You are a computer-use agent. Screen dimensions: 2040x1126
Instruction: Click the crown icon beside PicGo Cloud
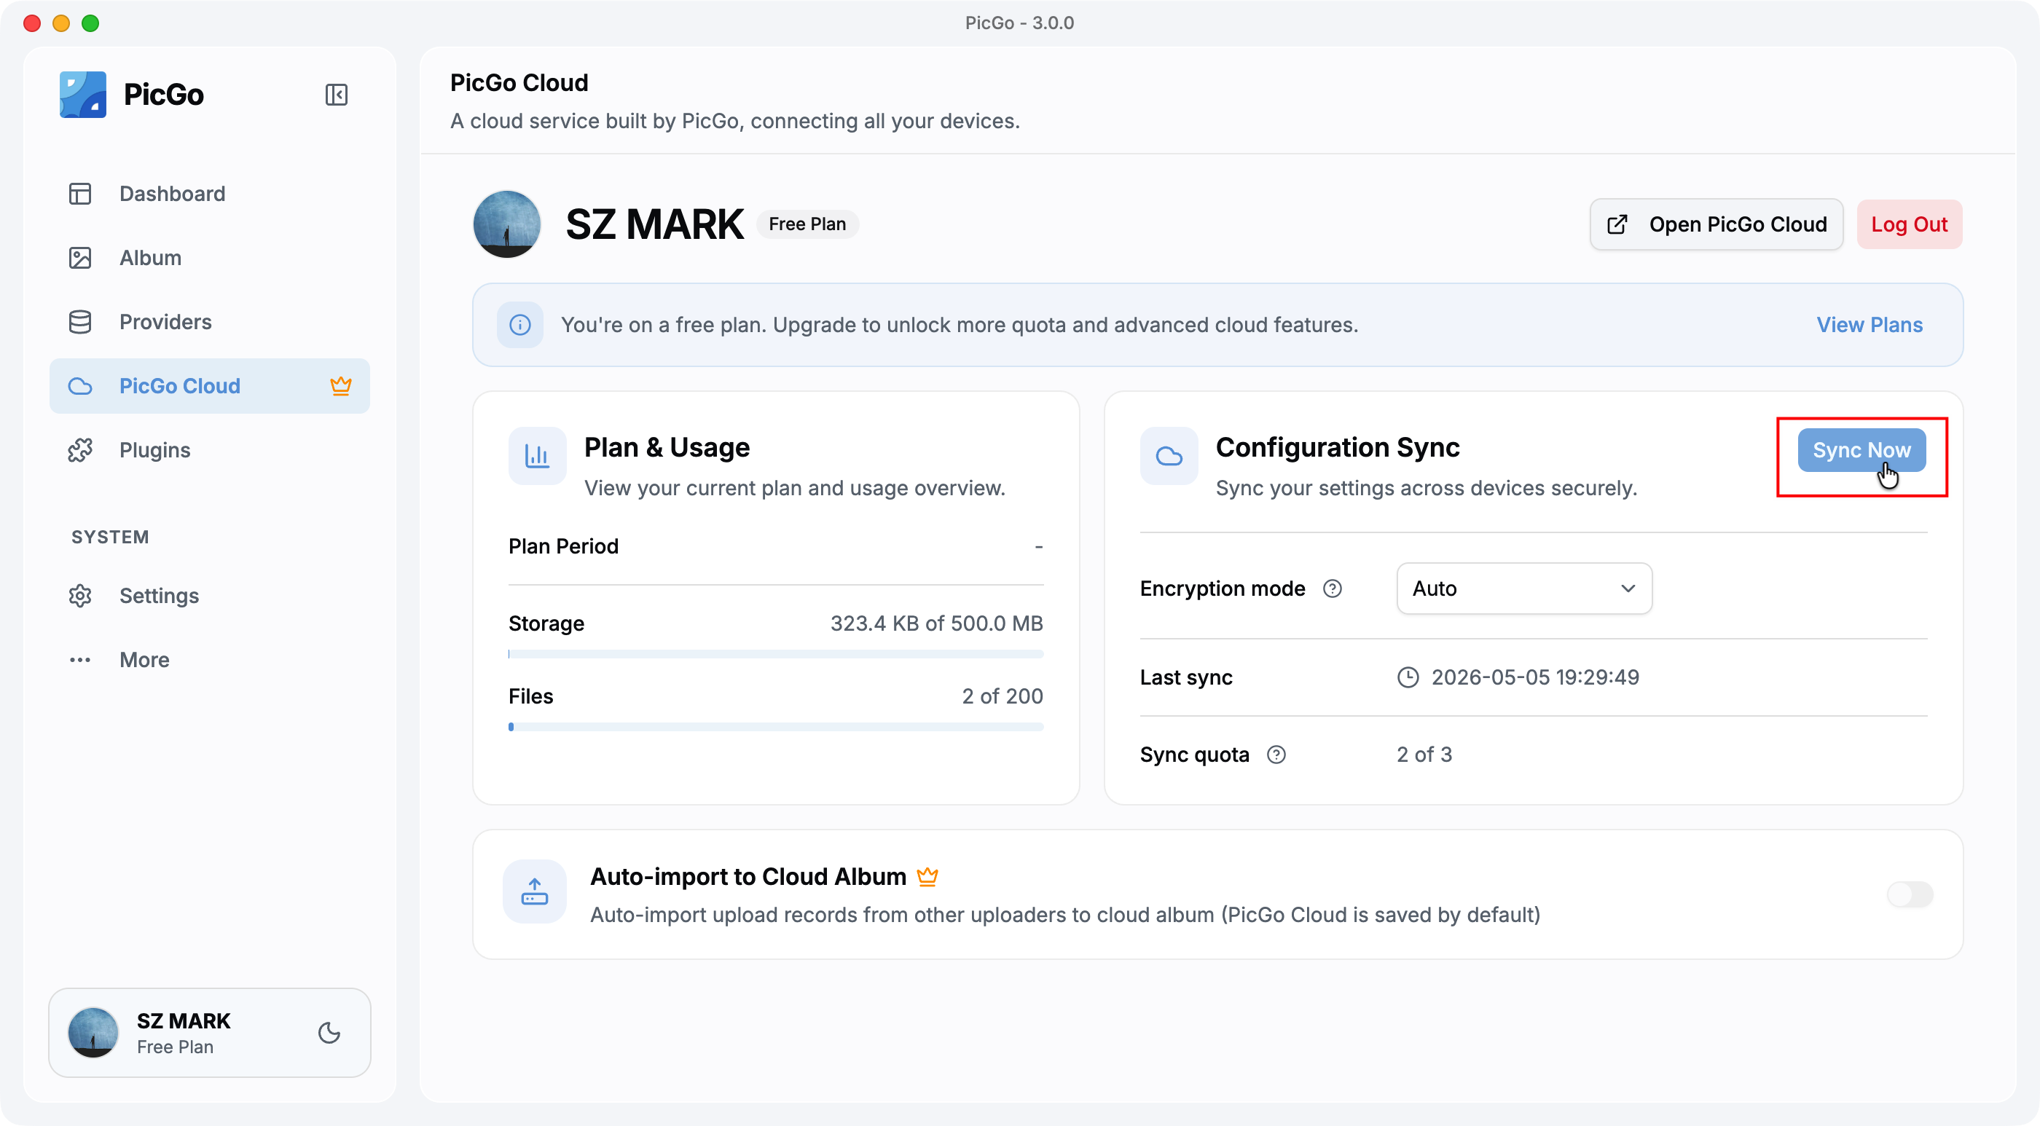pos(340,385)
